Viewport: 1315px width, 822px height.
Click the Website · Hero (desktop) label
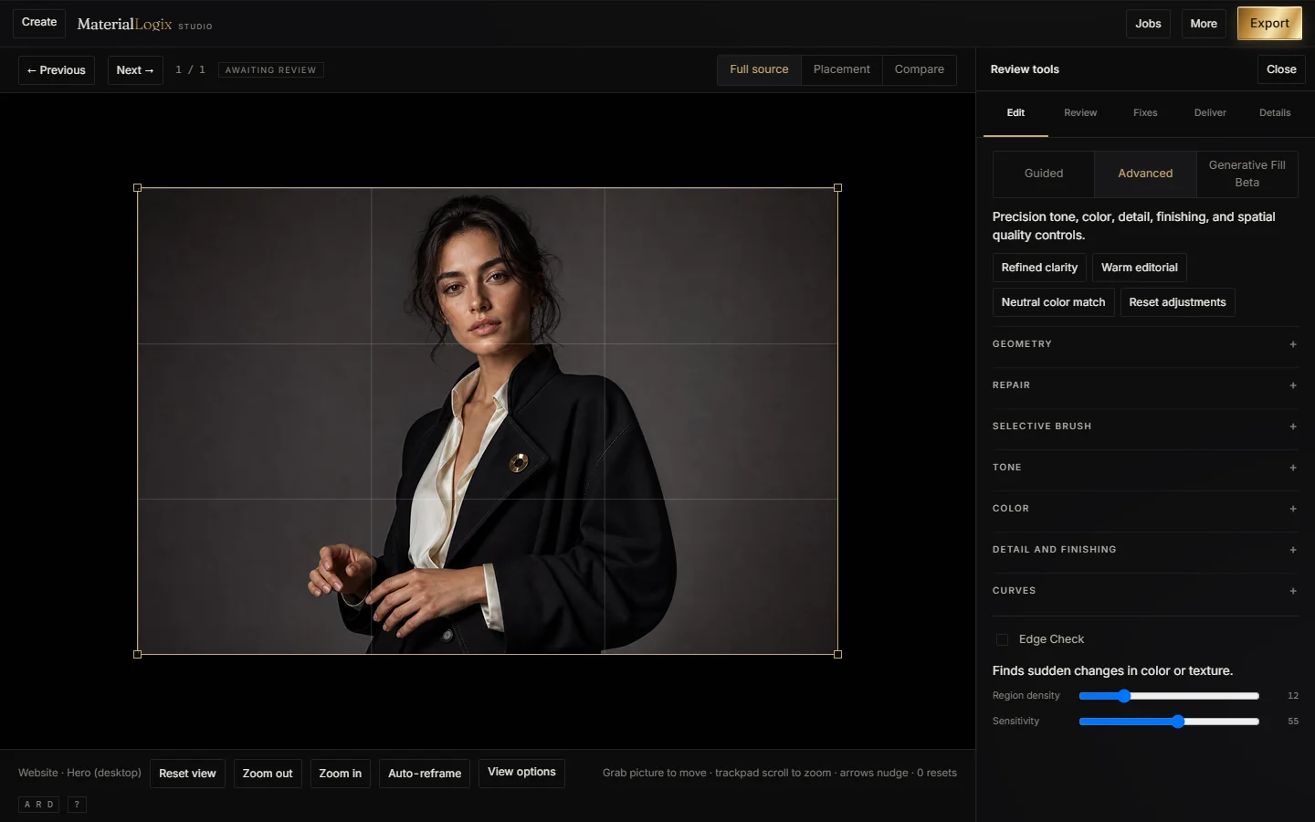pyautogui.click(x=79, y=773)
